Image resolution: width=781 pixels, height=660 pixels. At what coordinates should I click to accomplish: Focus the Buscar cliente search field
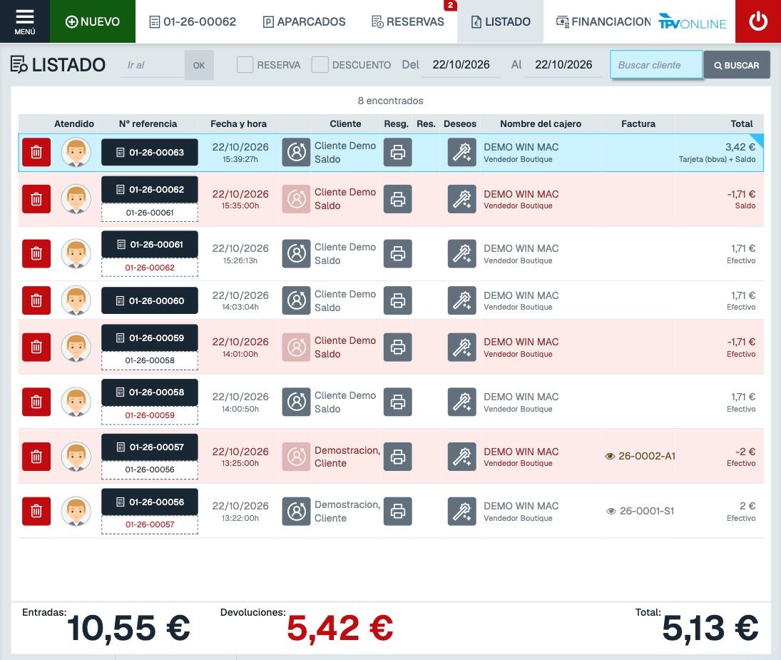(656, 65)
